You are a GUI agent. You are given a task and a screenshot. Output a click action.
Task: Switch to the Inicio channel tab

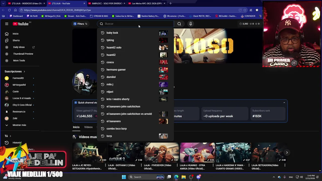76,127
